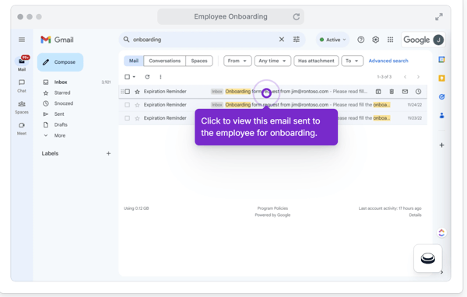Open the Google account avatar J
This screenshot has width=467, height=297.
[438, 40]
